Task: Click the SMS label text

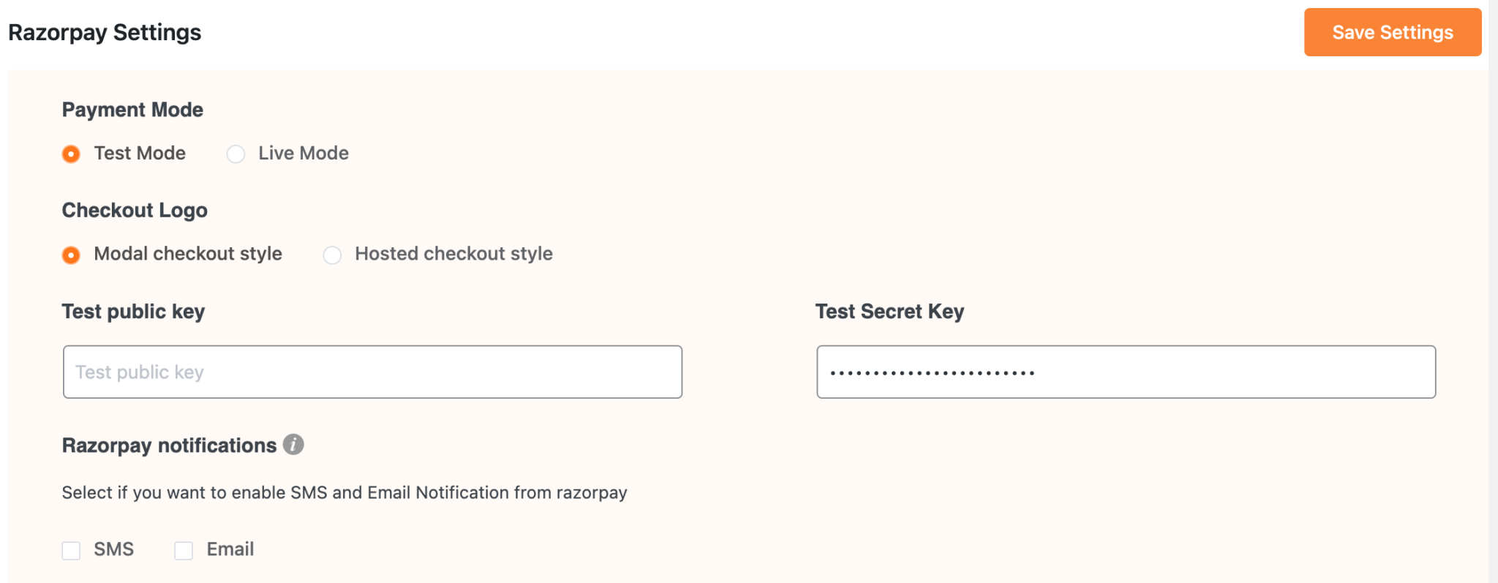Action: [x=113, y=549]
